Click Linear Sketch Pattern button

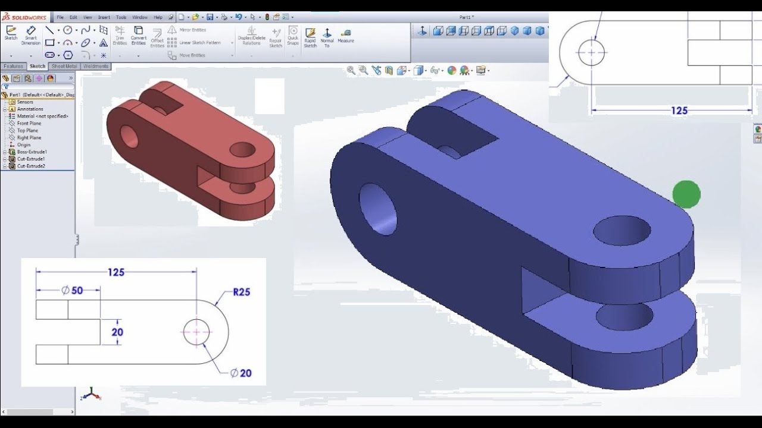pyautogui.click(x=196, y=43)
